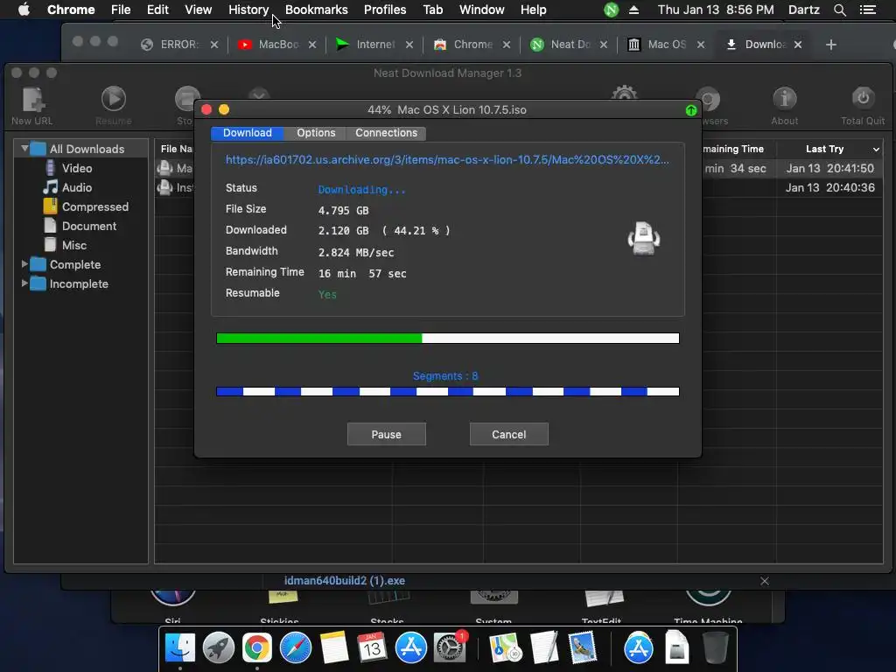The width and height of the screenshot is (896, 672).
Task: Select the Download tab in dialog
Action: (x=248, y=133)
